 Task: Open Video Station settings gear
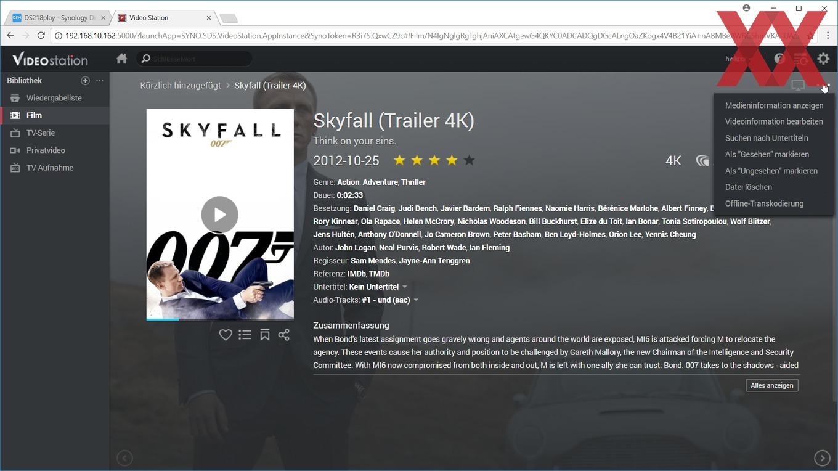click(x=823, y=59)
